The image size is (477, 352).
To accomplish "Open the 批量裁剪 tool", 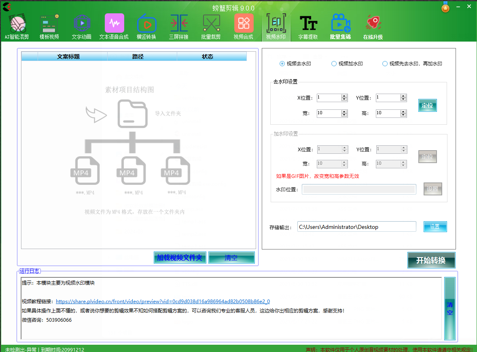I will (x=211, y=27).
